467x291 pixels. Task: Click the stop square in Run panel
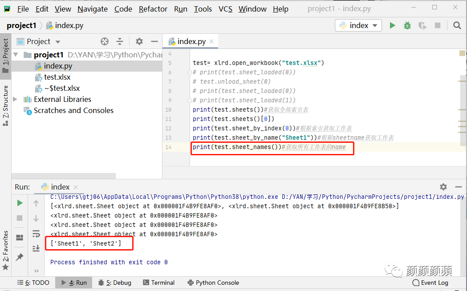click(20, 218)
